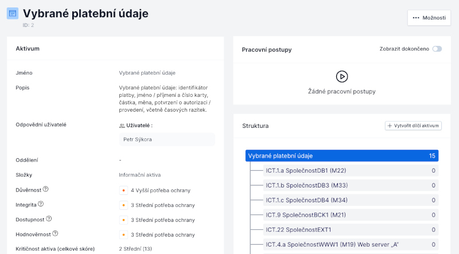Click help icon next to Integrita

(x=41, y=204)
